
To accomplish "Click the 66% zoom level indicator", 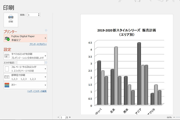I will point(169,117).
